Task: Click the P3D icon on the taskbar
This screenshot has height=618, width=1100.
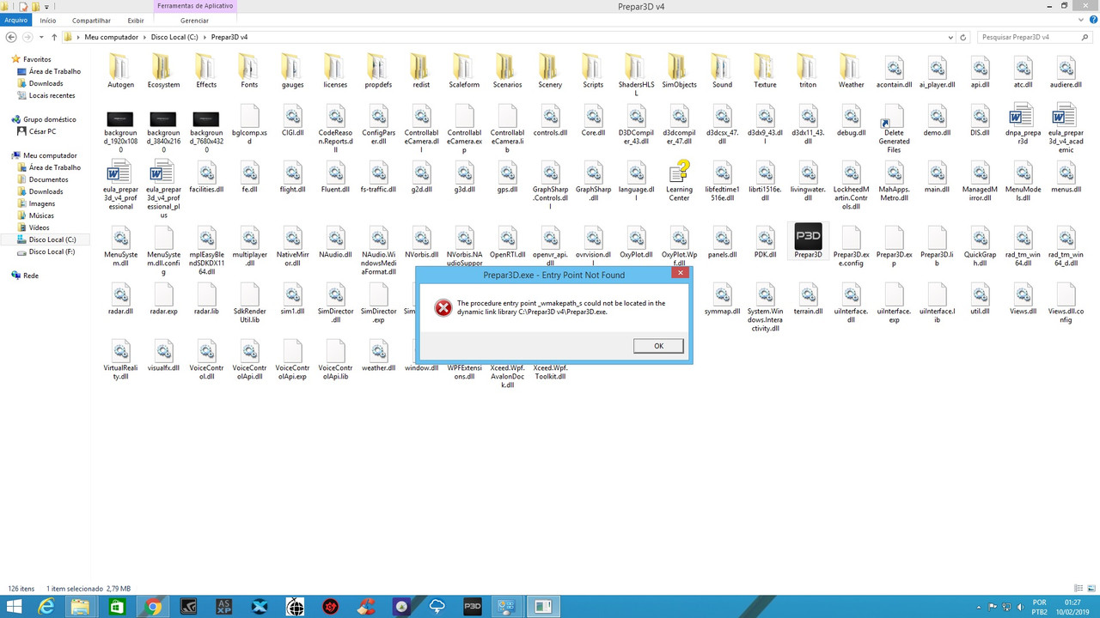Action: click(473, 607)
